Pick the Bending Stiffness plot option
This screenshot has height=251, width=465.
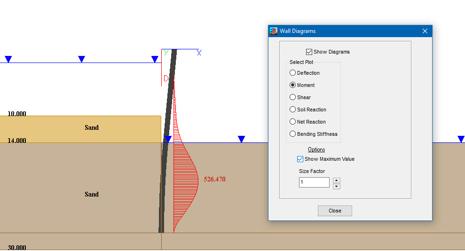tap(293, 134)
